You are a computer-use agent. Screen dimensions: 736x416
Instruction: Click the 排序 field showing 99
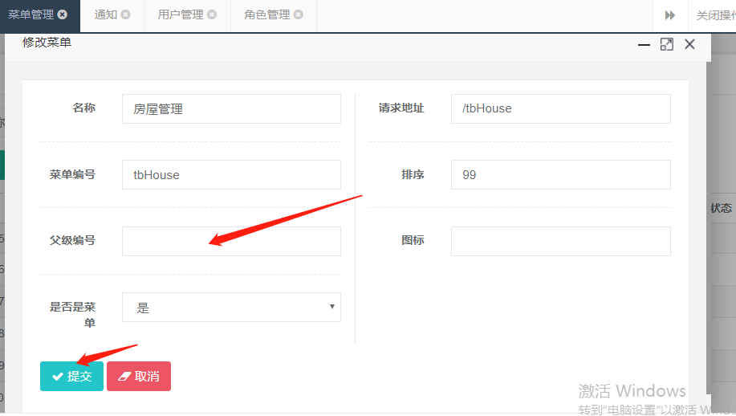(x=560, y=174)
